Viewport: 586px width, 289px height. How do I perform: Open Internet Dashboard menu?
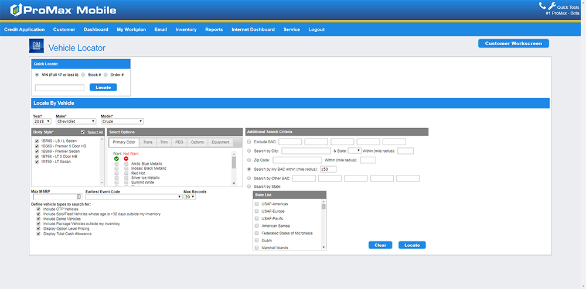click(253, 29)
